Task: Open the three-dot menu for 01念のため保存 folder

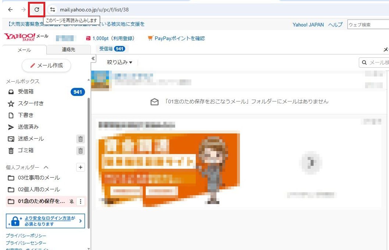Action: (81, 201)
